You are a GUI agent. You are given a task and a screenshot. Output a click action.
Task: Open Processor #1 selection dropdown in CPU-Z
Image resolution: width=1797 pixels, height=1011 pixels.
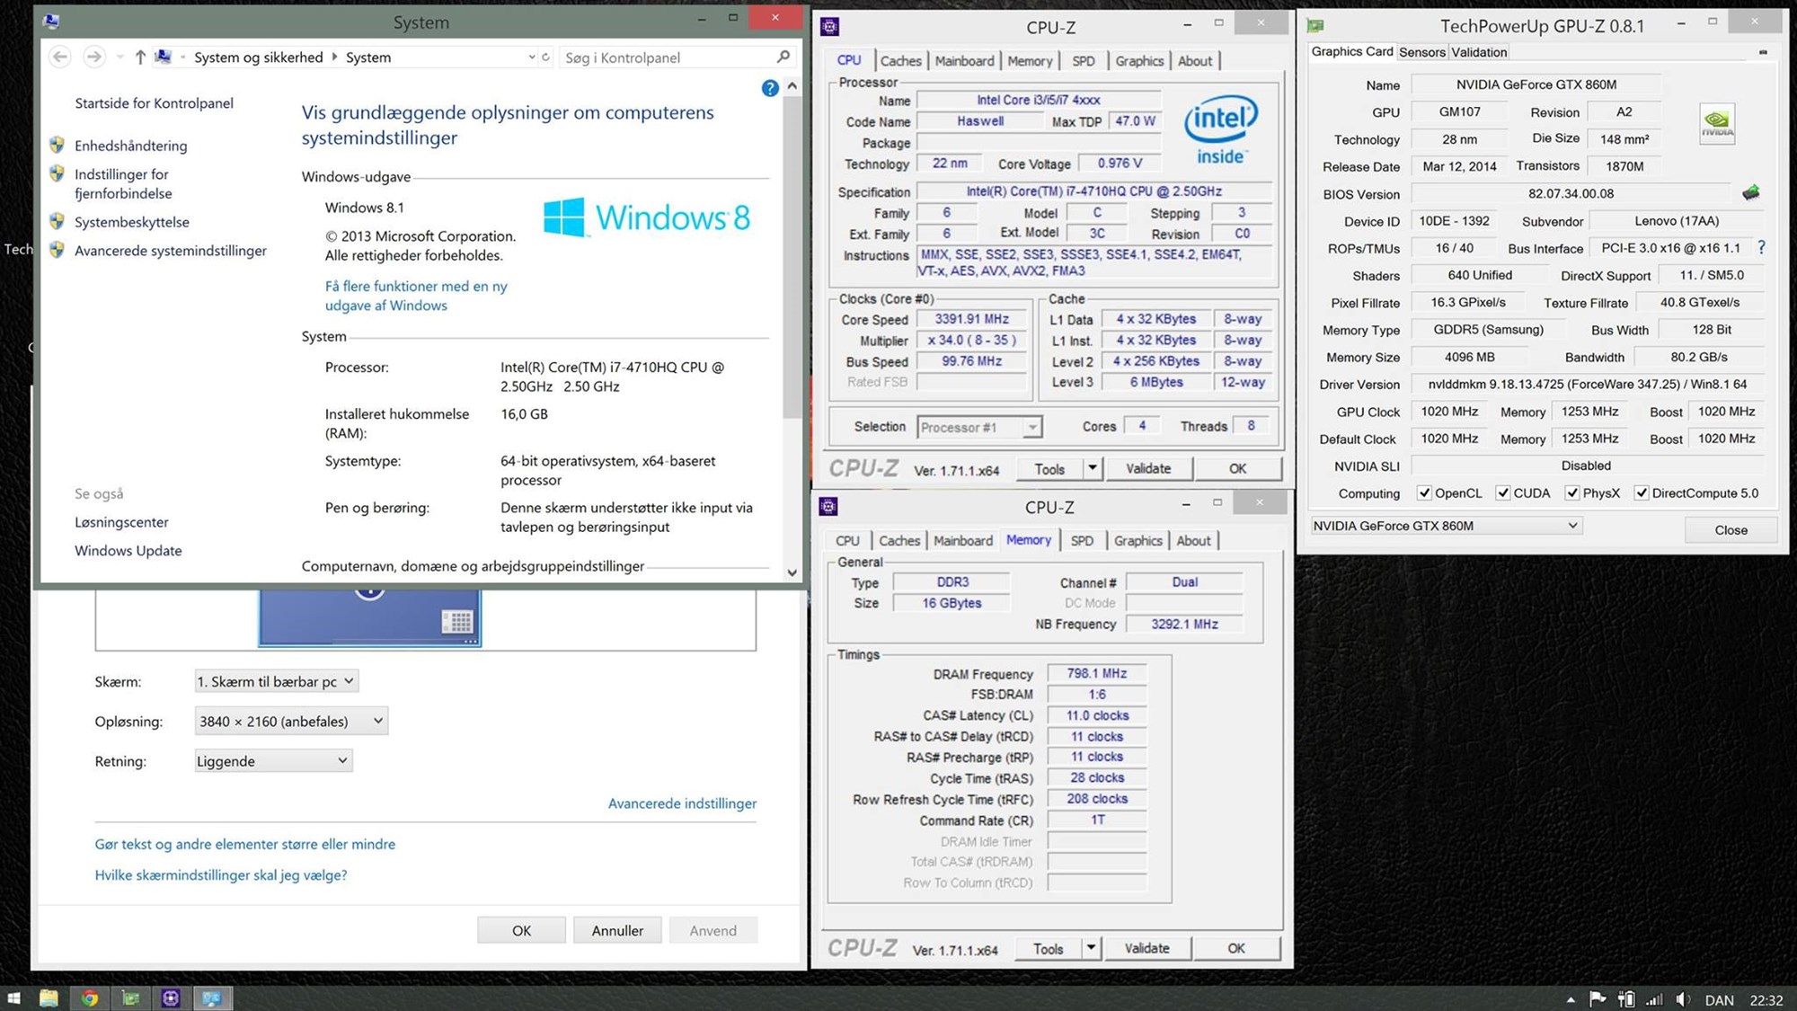(x=979, y=427)
